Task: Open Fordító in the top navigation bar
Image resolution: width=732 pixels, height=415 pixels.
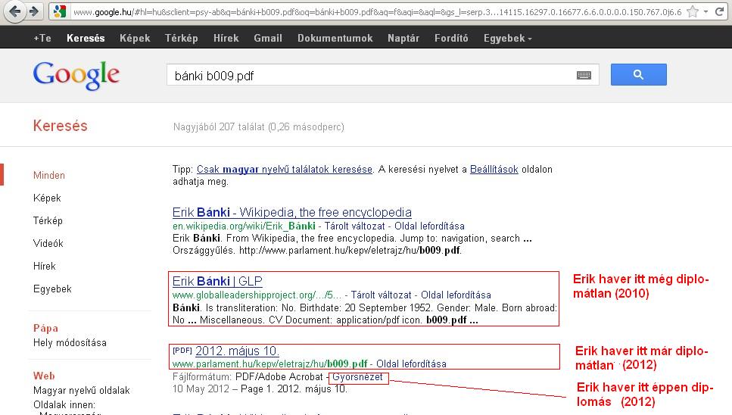Action: [451, 38]
